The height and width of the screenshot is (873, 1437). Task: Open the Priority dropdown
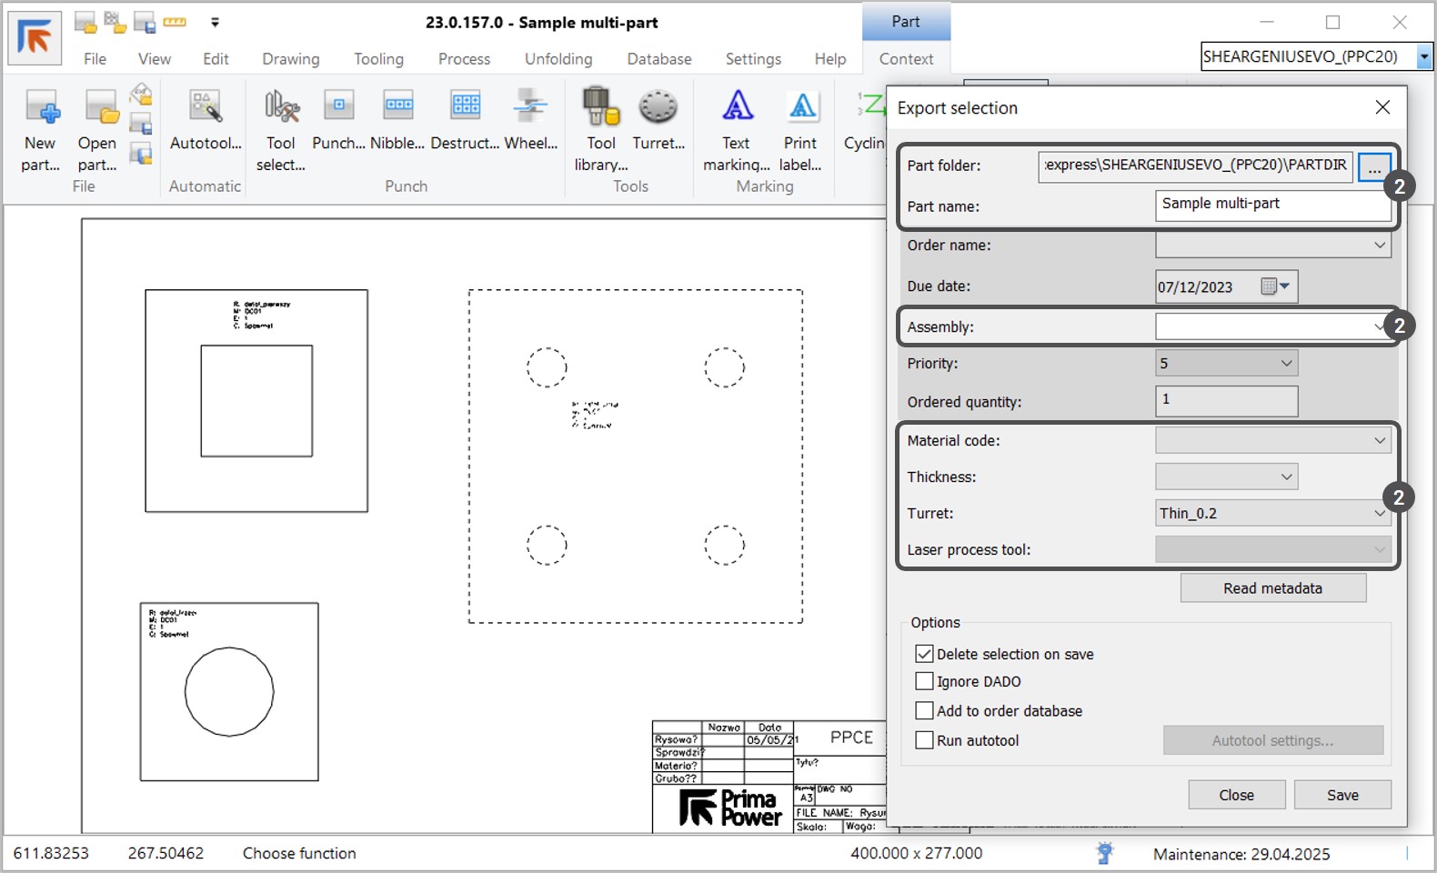click(x=1286, y=364)
